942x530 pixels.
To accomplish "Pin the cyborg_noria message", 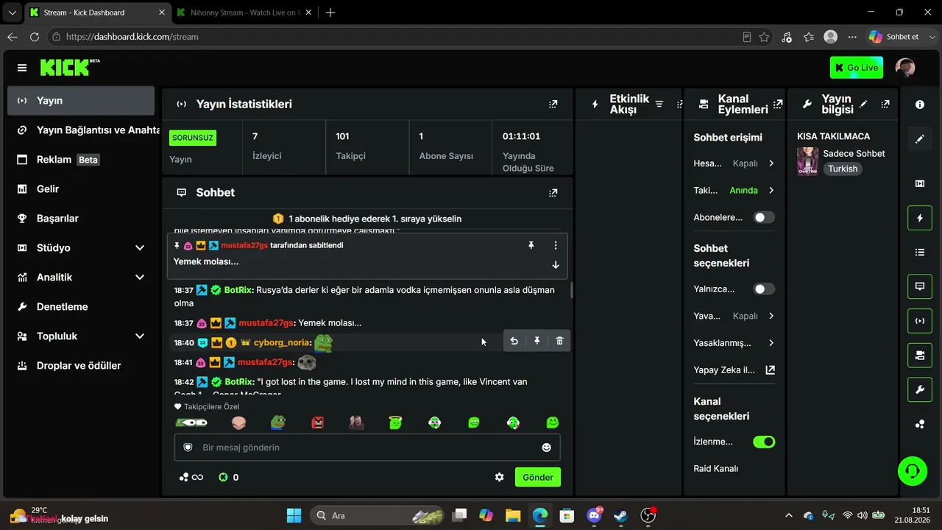I will 537,341.
